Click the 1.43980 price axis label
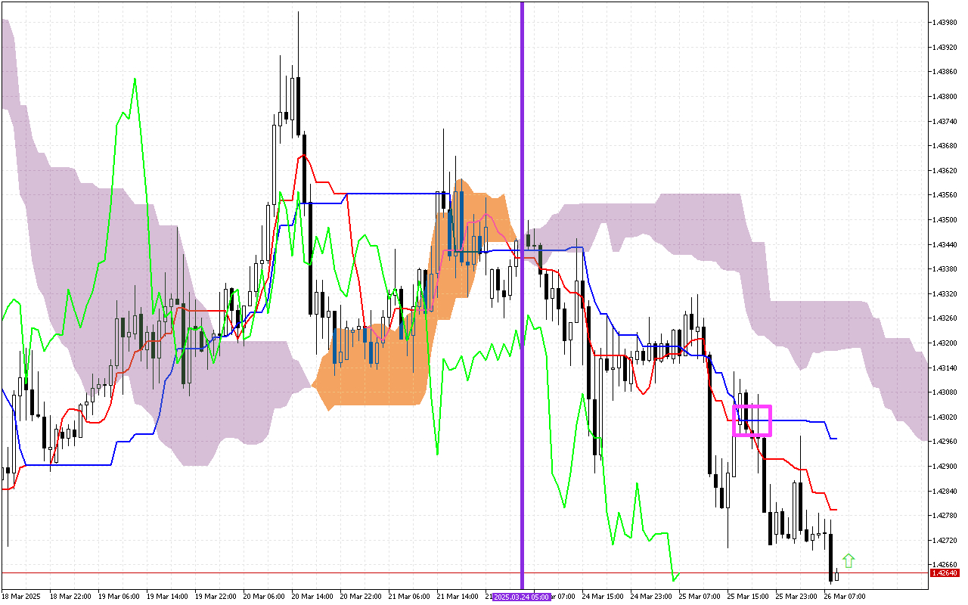Screen dimensions: 968x605 point(946,23)
